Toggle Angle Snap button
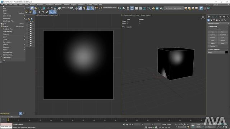This screenshot has height=129, width=230. tap(88, 8)
